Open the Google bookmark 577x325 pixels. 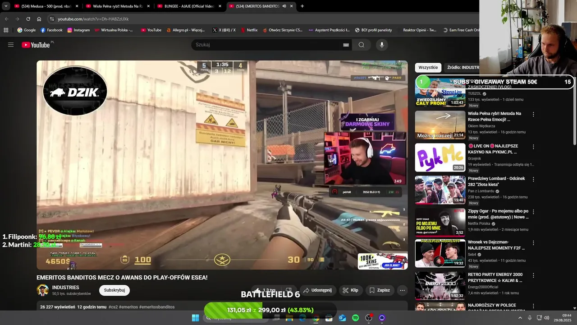[26, 30]
